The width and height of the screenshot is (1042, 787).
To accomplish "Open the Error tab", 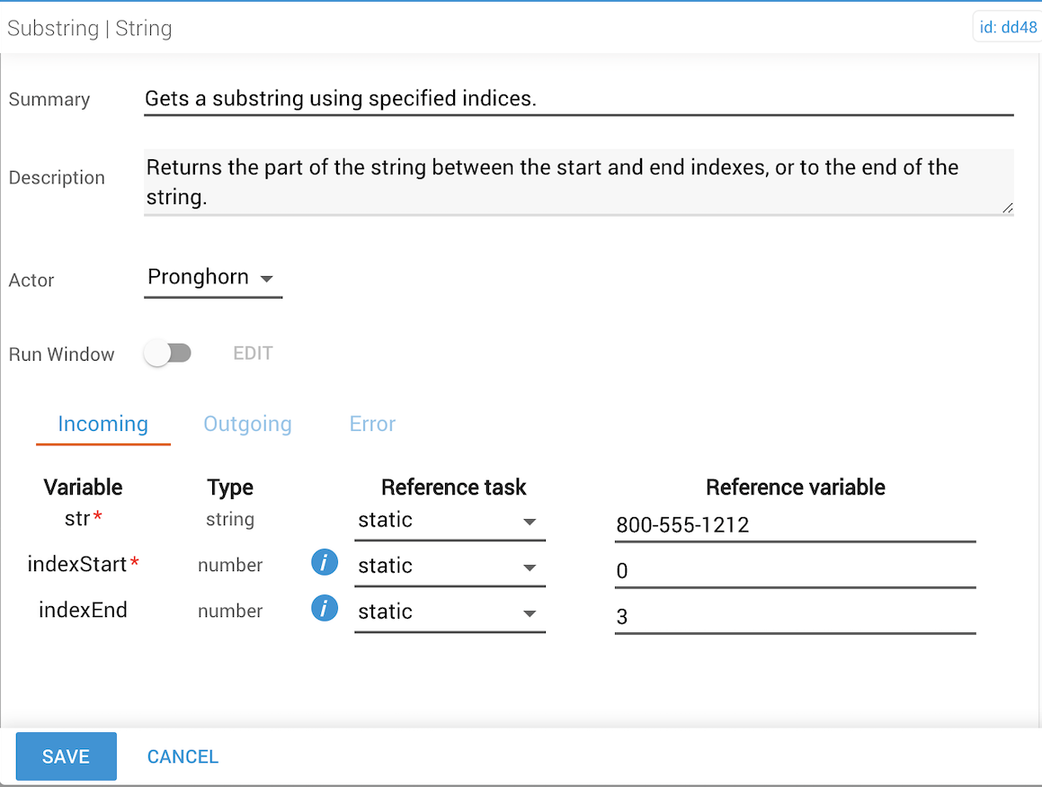I will click(x=372, y=425).
